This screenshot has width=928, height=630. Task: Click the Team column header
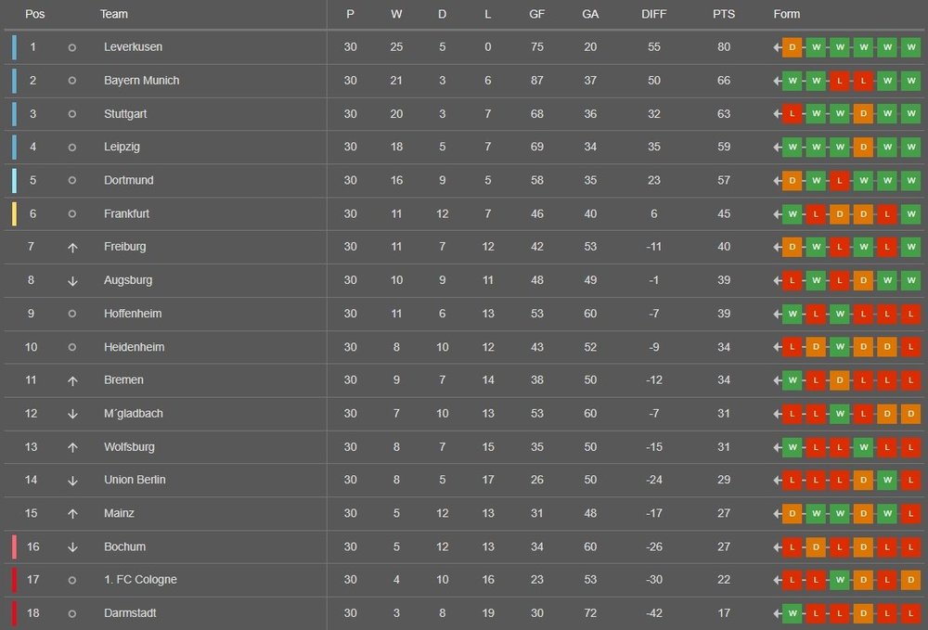(x=113, y=14)
